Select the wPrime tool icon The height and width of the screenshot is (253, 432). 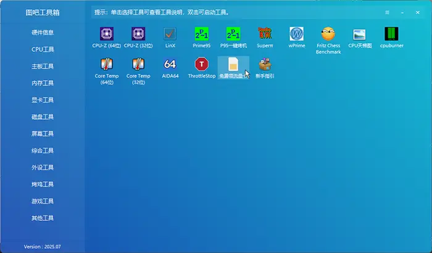click(297, 34)
